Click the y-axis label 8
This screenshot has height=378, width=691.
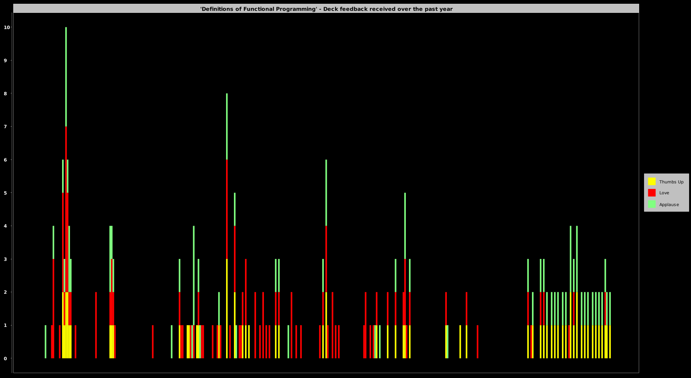pyautogui.click(x=6, y=93)
